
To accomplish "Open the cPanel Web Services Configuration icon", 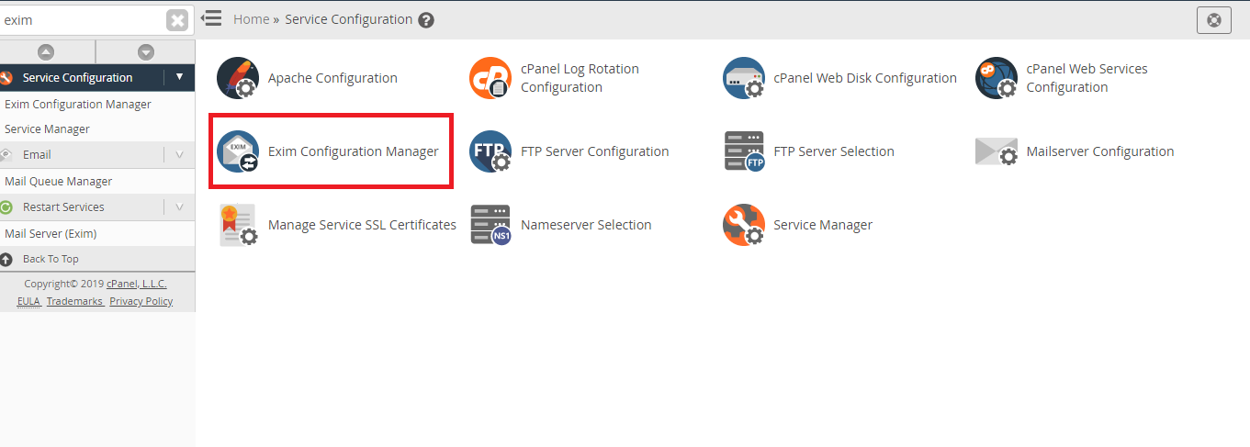I will [x=997, y=78].
